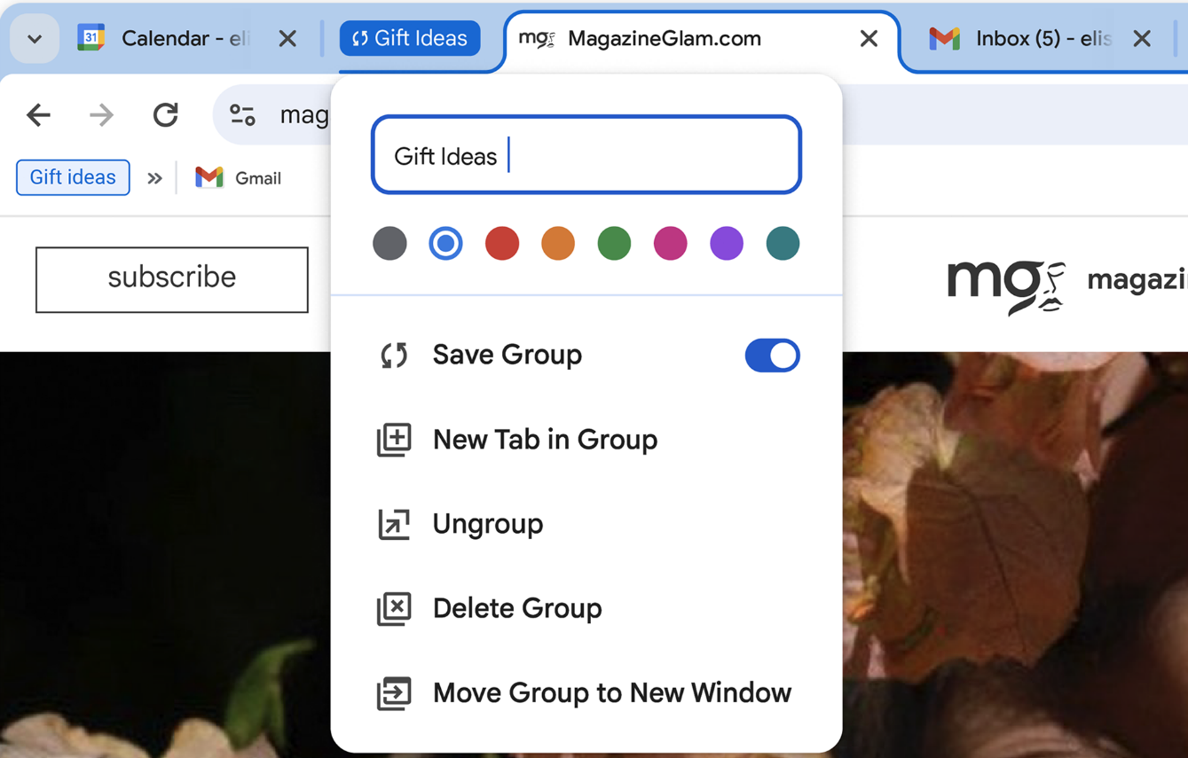Screen dimensions: 1188x758
Task: Open the tab search dropdown
Action: [x=34, y=38]
